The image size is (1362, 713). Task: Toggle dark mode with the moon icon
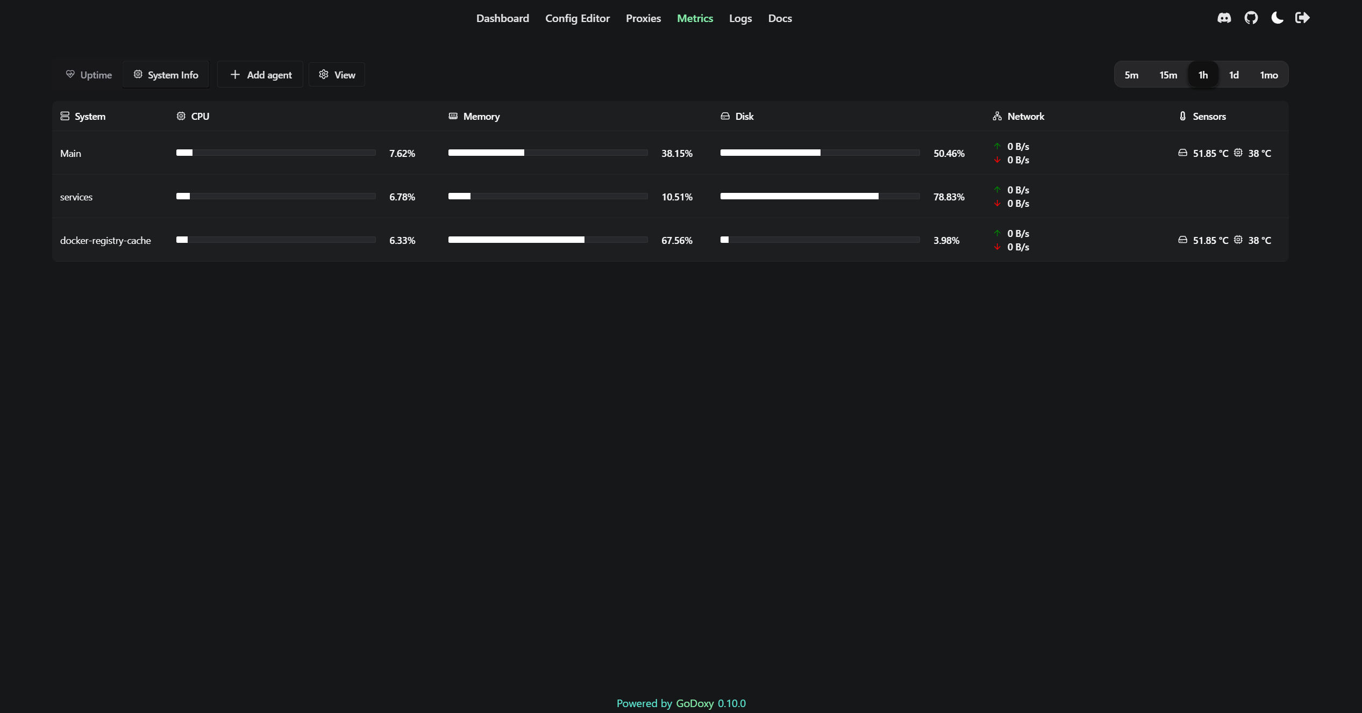tap(1277, 18)
